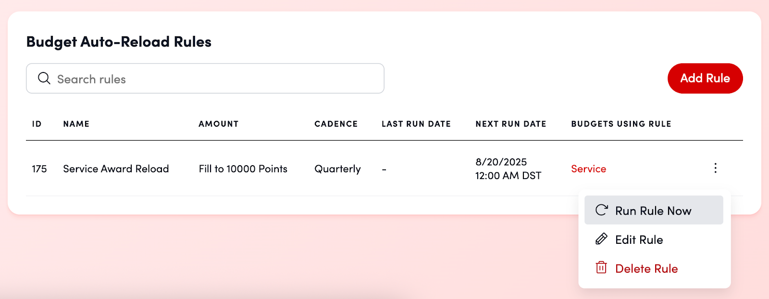Click the BUDGETS USING RULE header
769x299 pixels.
point(621,124)
